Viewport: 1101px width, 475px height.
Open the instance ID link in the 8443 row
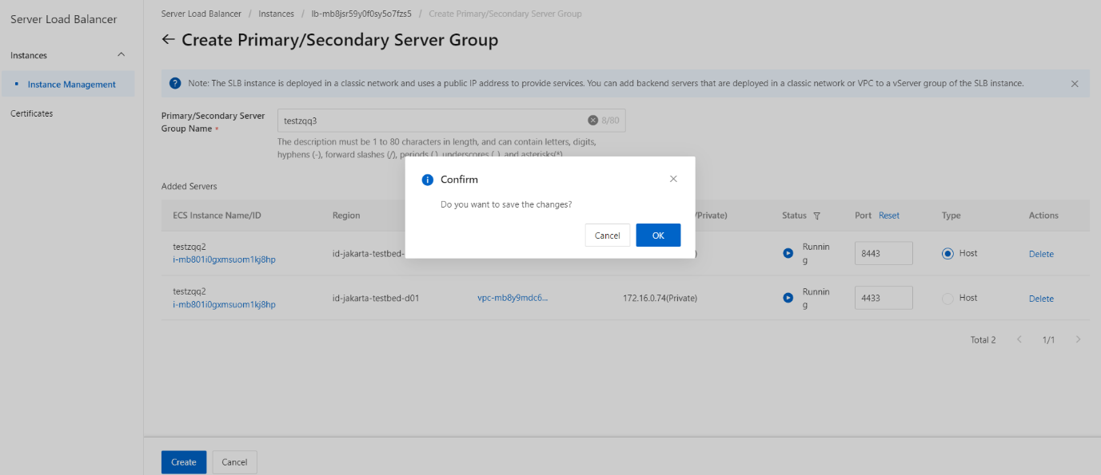(x=225, y=259)
